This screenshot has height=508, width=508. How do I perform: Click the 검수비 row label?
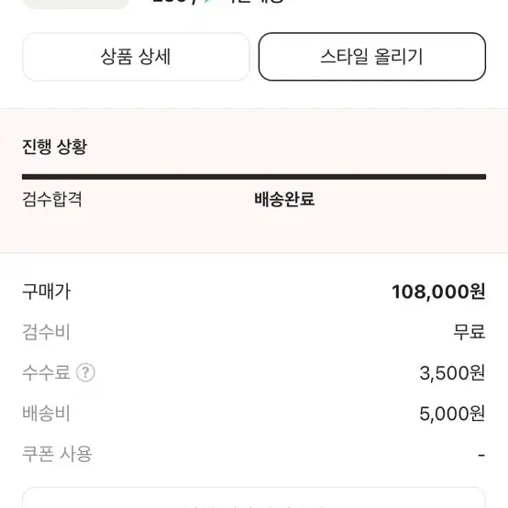click(46, 332)
